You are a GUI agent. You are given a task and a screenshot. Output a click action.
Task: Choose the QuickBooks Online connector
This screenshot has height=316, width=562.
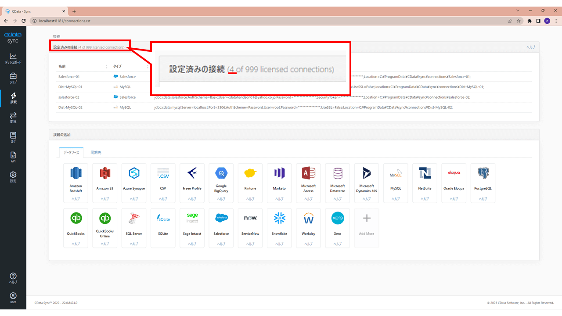coord(105,228)
